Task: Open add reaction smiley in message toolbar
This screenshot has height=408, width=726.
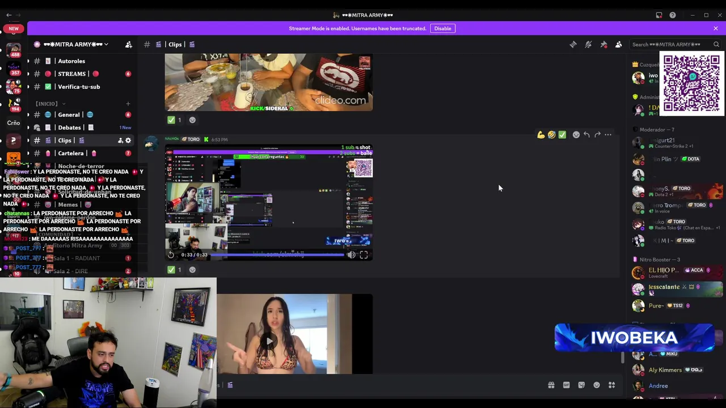Action: point(576,135)
